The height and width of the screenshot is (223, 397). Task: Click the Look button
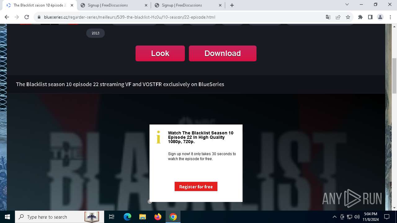pyautogui.click(x=160, y=53)
